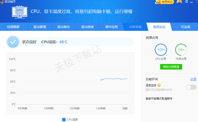This screenshot has height=122, width=198.
Task: Click the game controller icon in title bar
Action: point(179,2)
